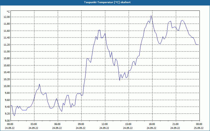This screenshot has width=210, height=131.
Task: Click the 12:00 time label
Action: [105, 124]
